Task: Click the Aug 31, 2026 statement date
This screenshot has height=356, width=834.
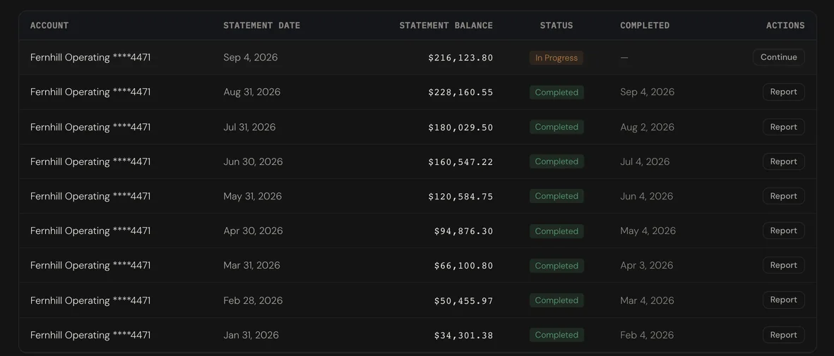Action: click(x=252, y=92)
